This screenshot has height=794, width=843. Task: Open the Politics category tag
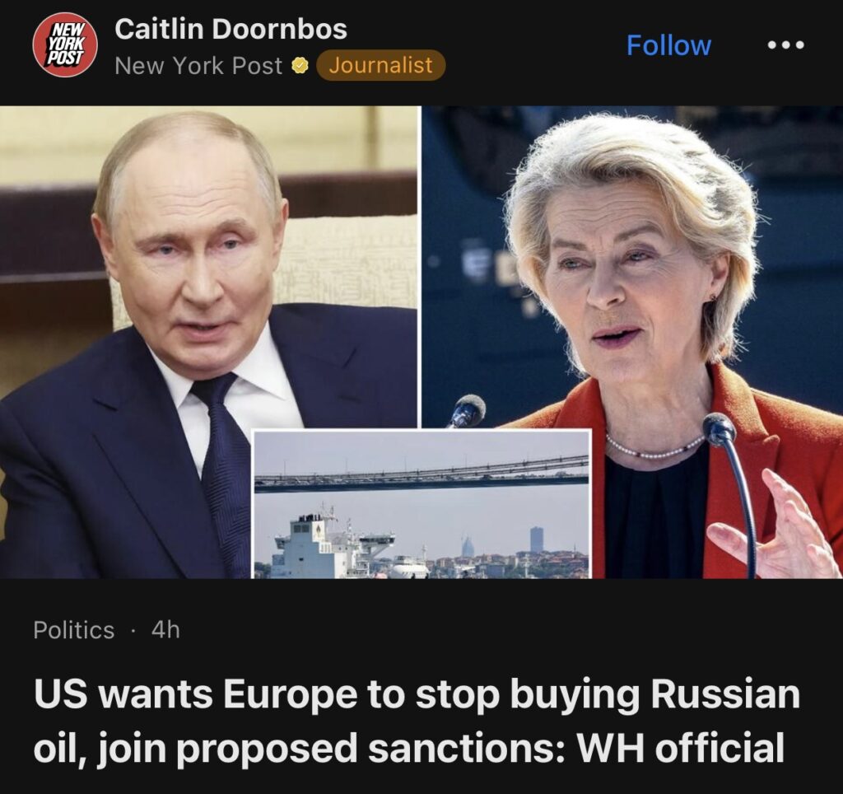pyautogui.click(x=73, y=630)
